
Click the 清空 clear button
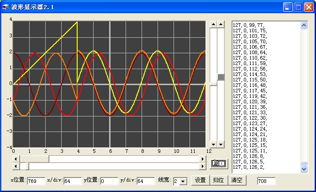tap(237, 180)
